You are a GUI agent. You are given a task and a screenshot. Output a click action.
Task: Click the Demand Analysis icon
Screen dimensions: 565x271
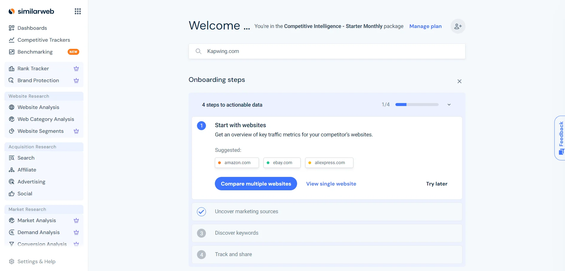click(x=12, y=232)
